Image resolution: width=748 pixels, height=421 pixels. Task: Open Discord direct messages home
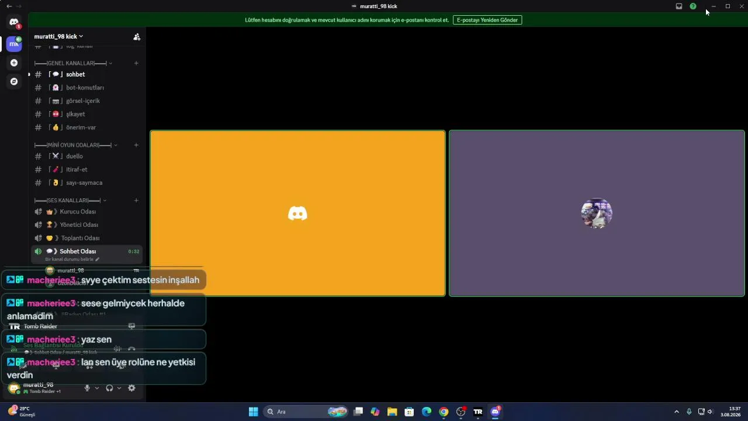click(x=14, y=22)
